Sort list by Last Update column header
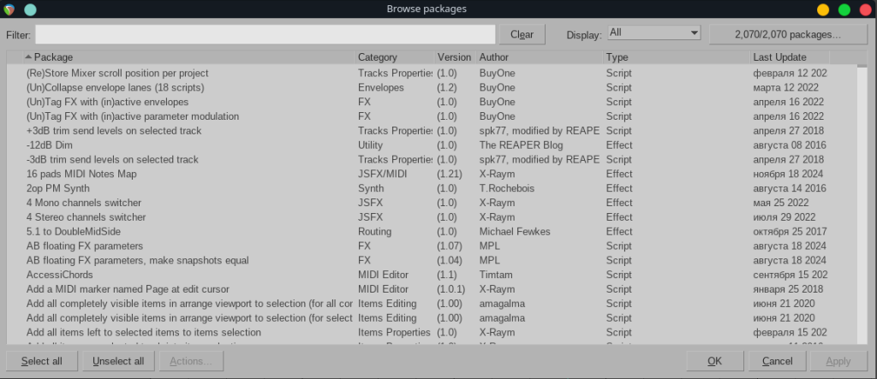 [x=789, y=57]
